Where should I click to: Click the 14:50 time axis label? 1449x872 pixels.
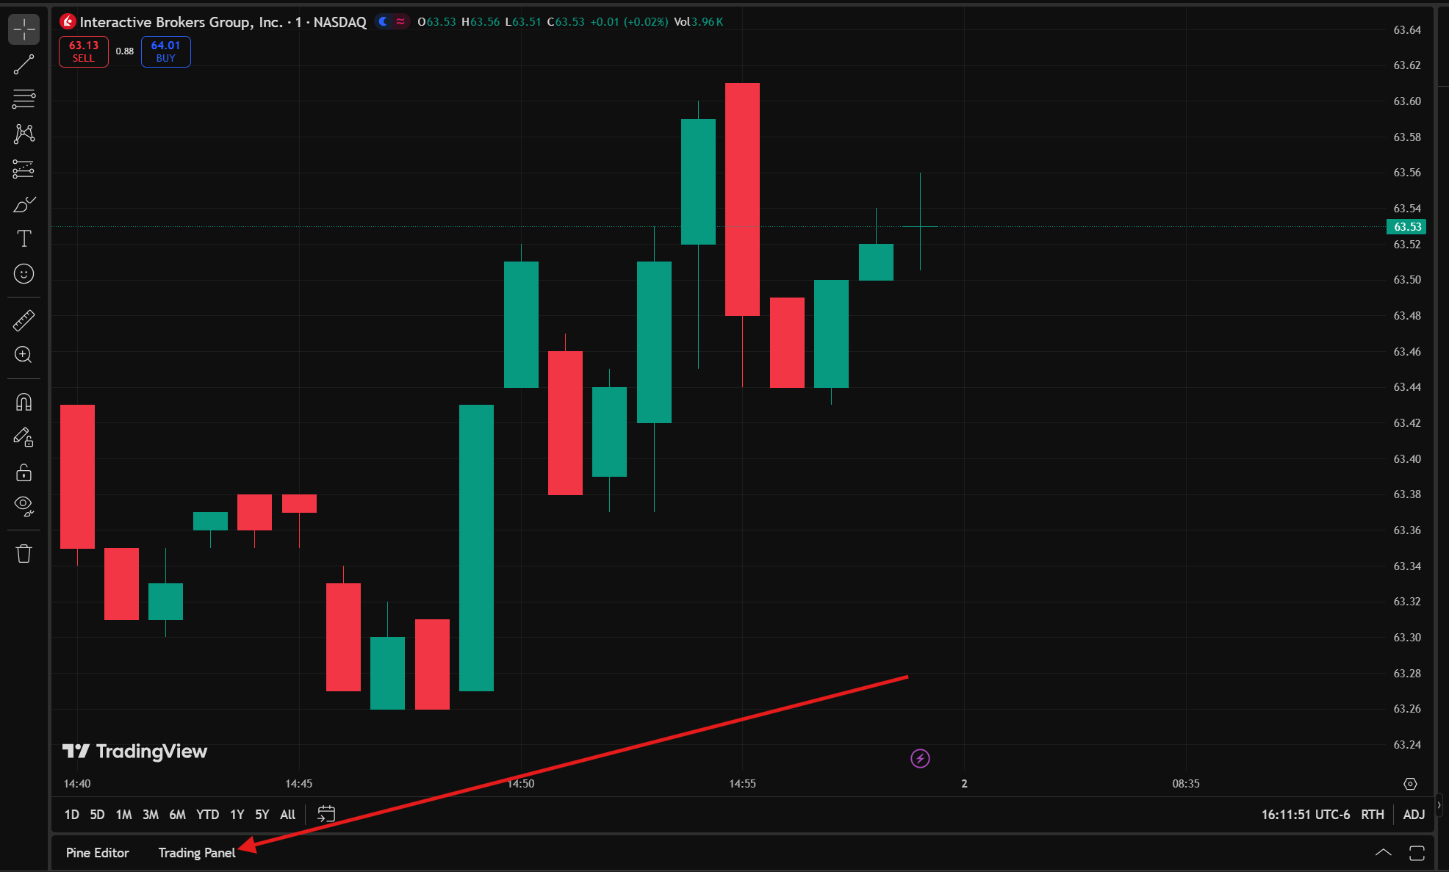click(521, 784)
